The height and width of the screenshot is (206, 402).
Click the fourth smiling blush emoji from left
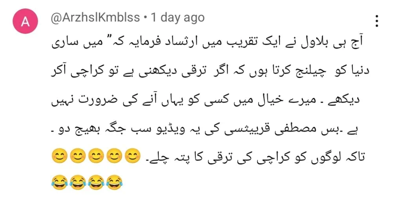pos(114,155)
